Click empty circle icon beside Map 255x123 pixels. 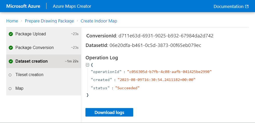pyautogui.click(x=10, y=89)
